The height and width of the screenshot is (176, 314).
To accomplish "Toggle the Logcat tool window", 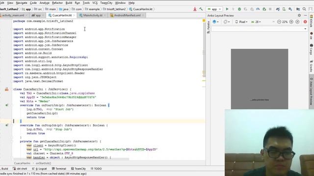I will point(39,169).
